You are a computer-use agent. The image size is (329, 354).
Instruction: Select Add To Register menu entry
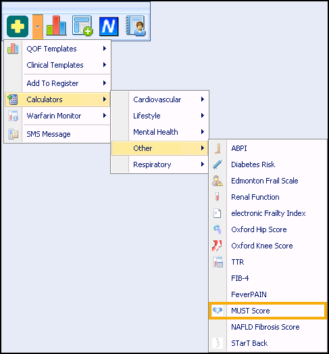click(x=57, y=83)
